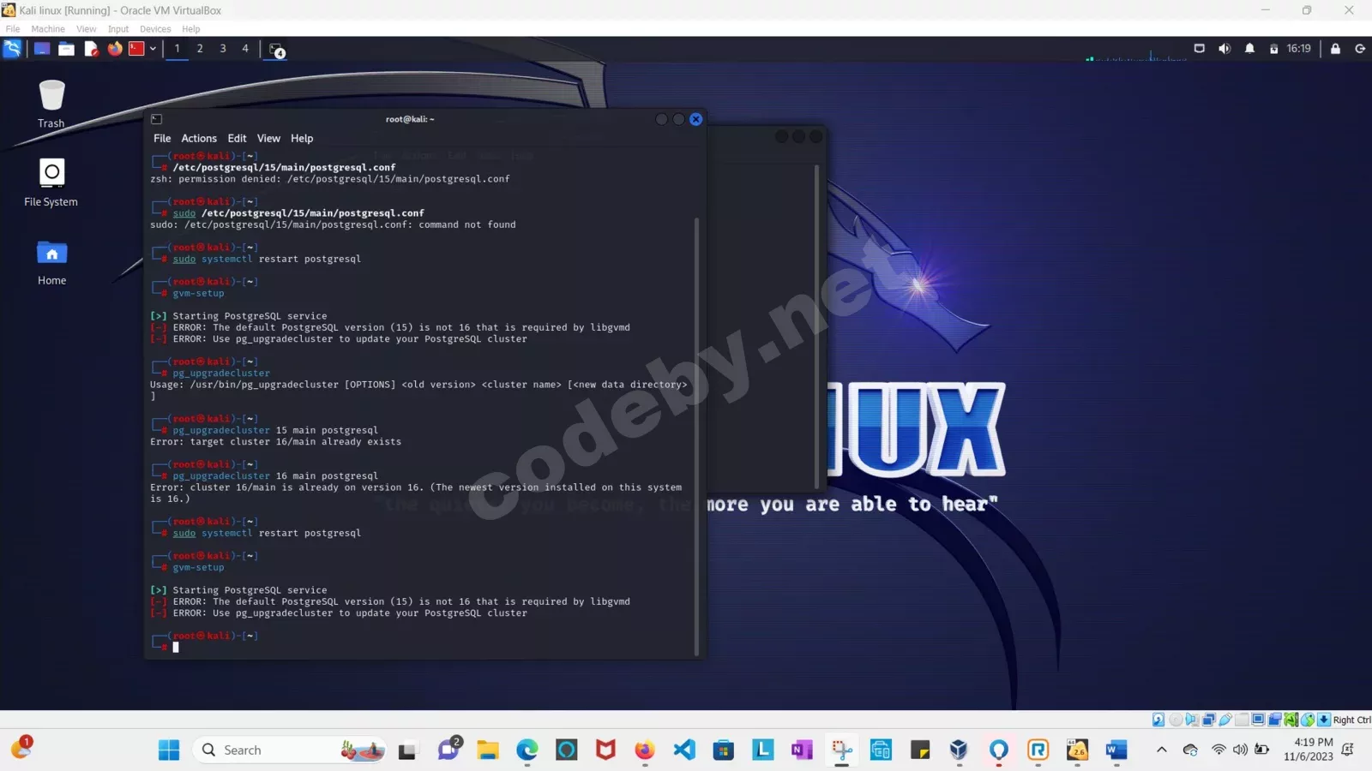Open the terminal Help menu
The image size is (1372, 771).
coord(302,138)
